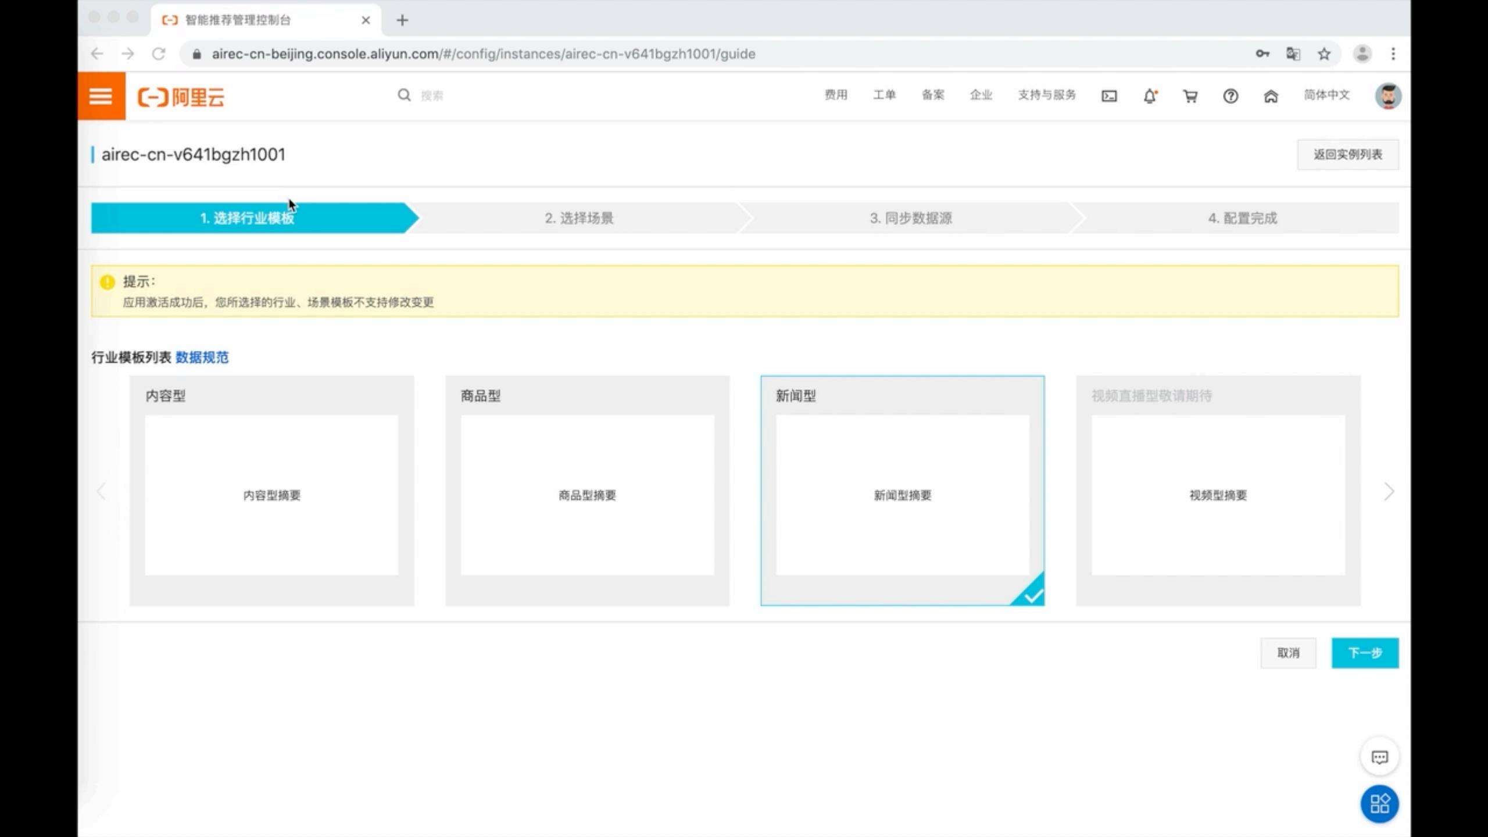Click the 下一步 button
Image resolution: width=1488 pixels, height=837 pixels.
click(1365, 653)
